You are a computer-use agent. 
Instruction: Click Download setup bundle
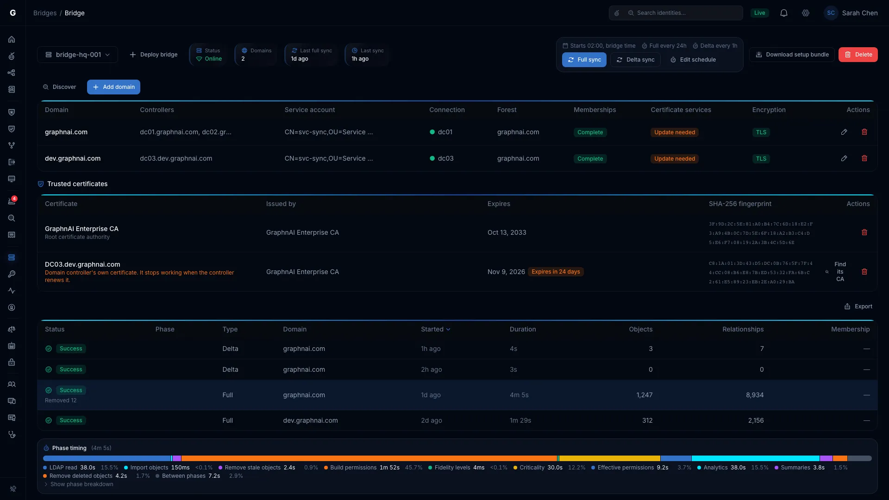[792, 55]
